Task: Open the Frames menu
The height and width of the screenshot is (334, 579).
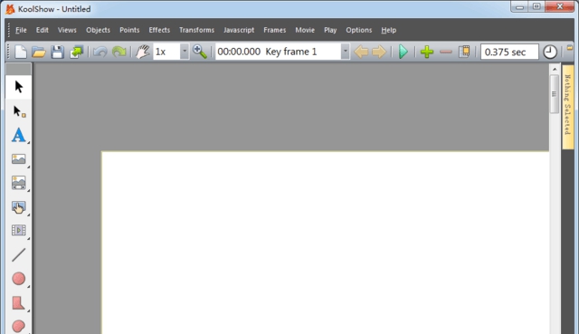Action: click(274, 30)
